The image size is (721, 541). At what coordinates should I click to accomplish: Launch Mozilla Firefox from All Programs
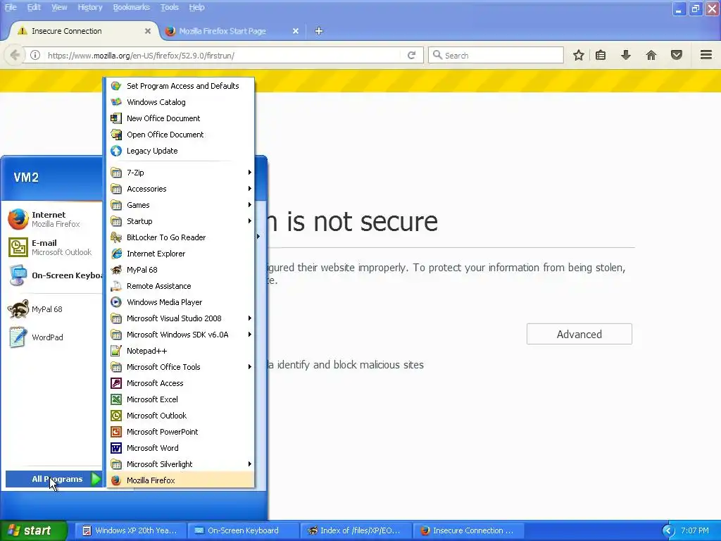coord(181,480)
